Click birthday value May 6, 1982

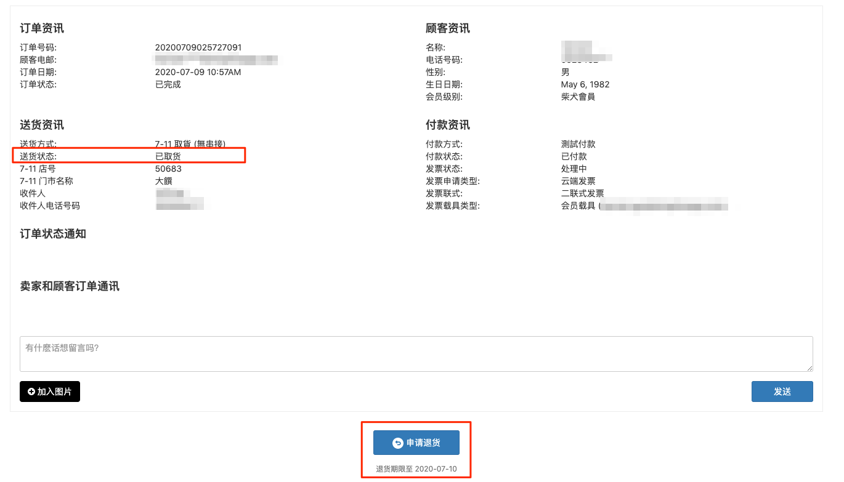point(585,84)
